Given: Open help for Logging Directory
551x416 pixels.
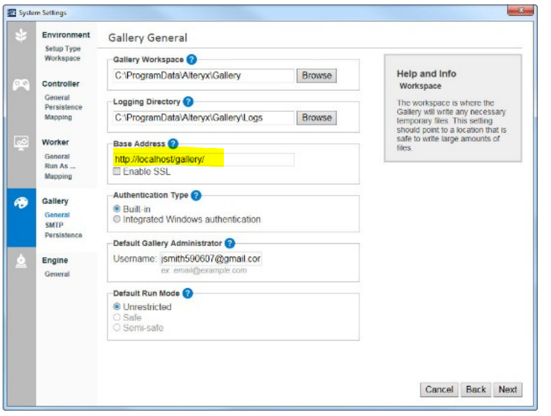Looking at the screenshot, I should pyautogui.click(x=189, y=101).
